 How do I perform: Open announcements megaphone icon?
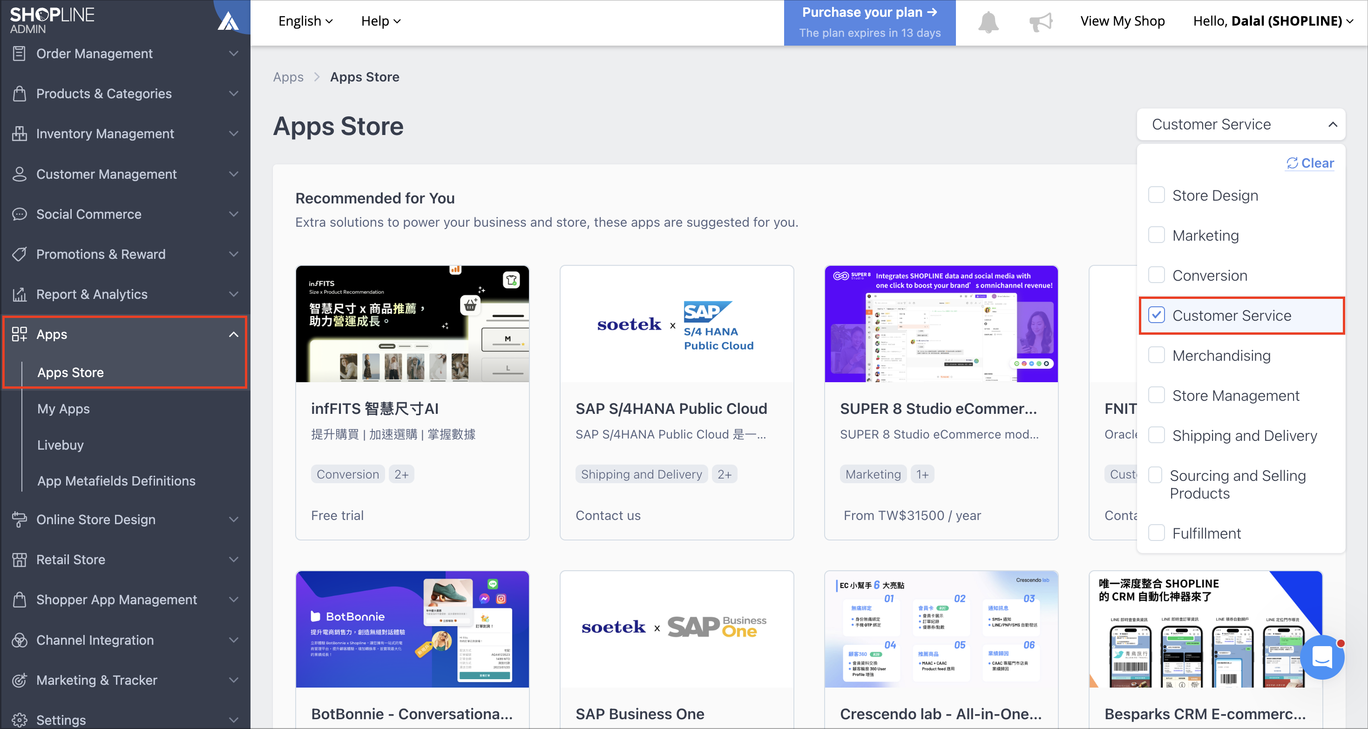[x=1040, y=22]
